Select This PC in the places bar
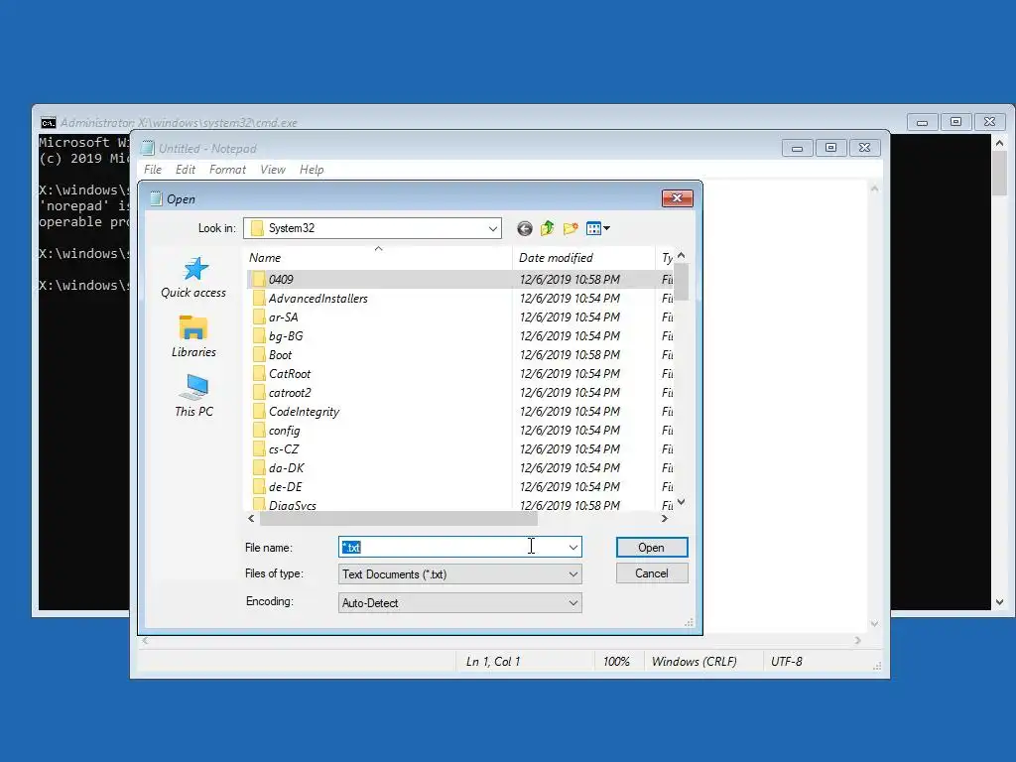The image size is (1016, 762). pyautogui.click(x=193, y=395)
